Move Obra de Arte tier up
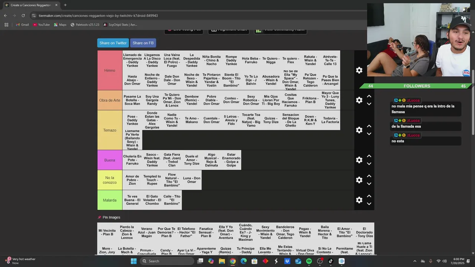 tap(369, 96)
